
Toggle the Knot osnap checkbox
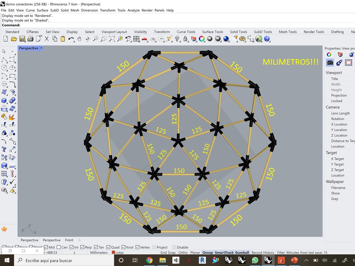pyautogui.click(x=124, y=247)
